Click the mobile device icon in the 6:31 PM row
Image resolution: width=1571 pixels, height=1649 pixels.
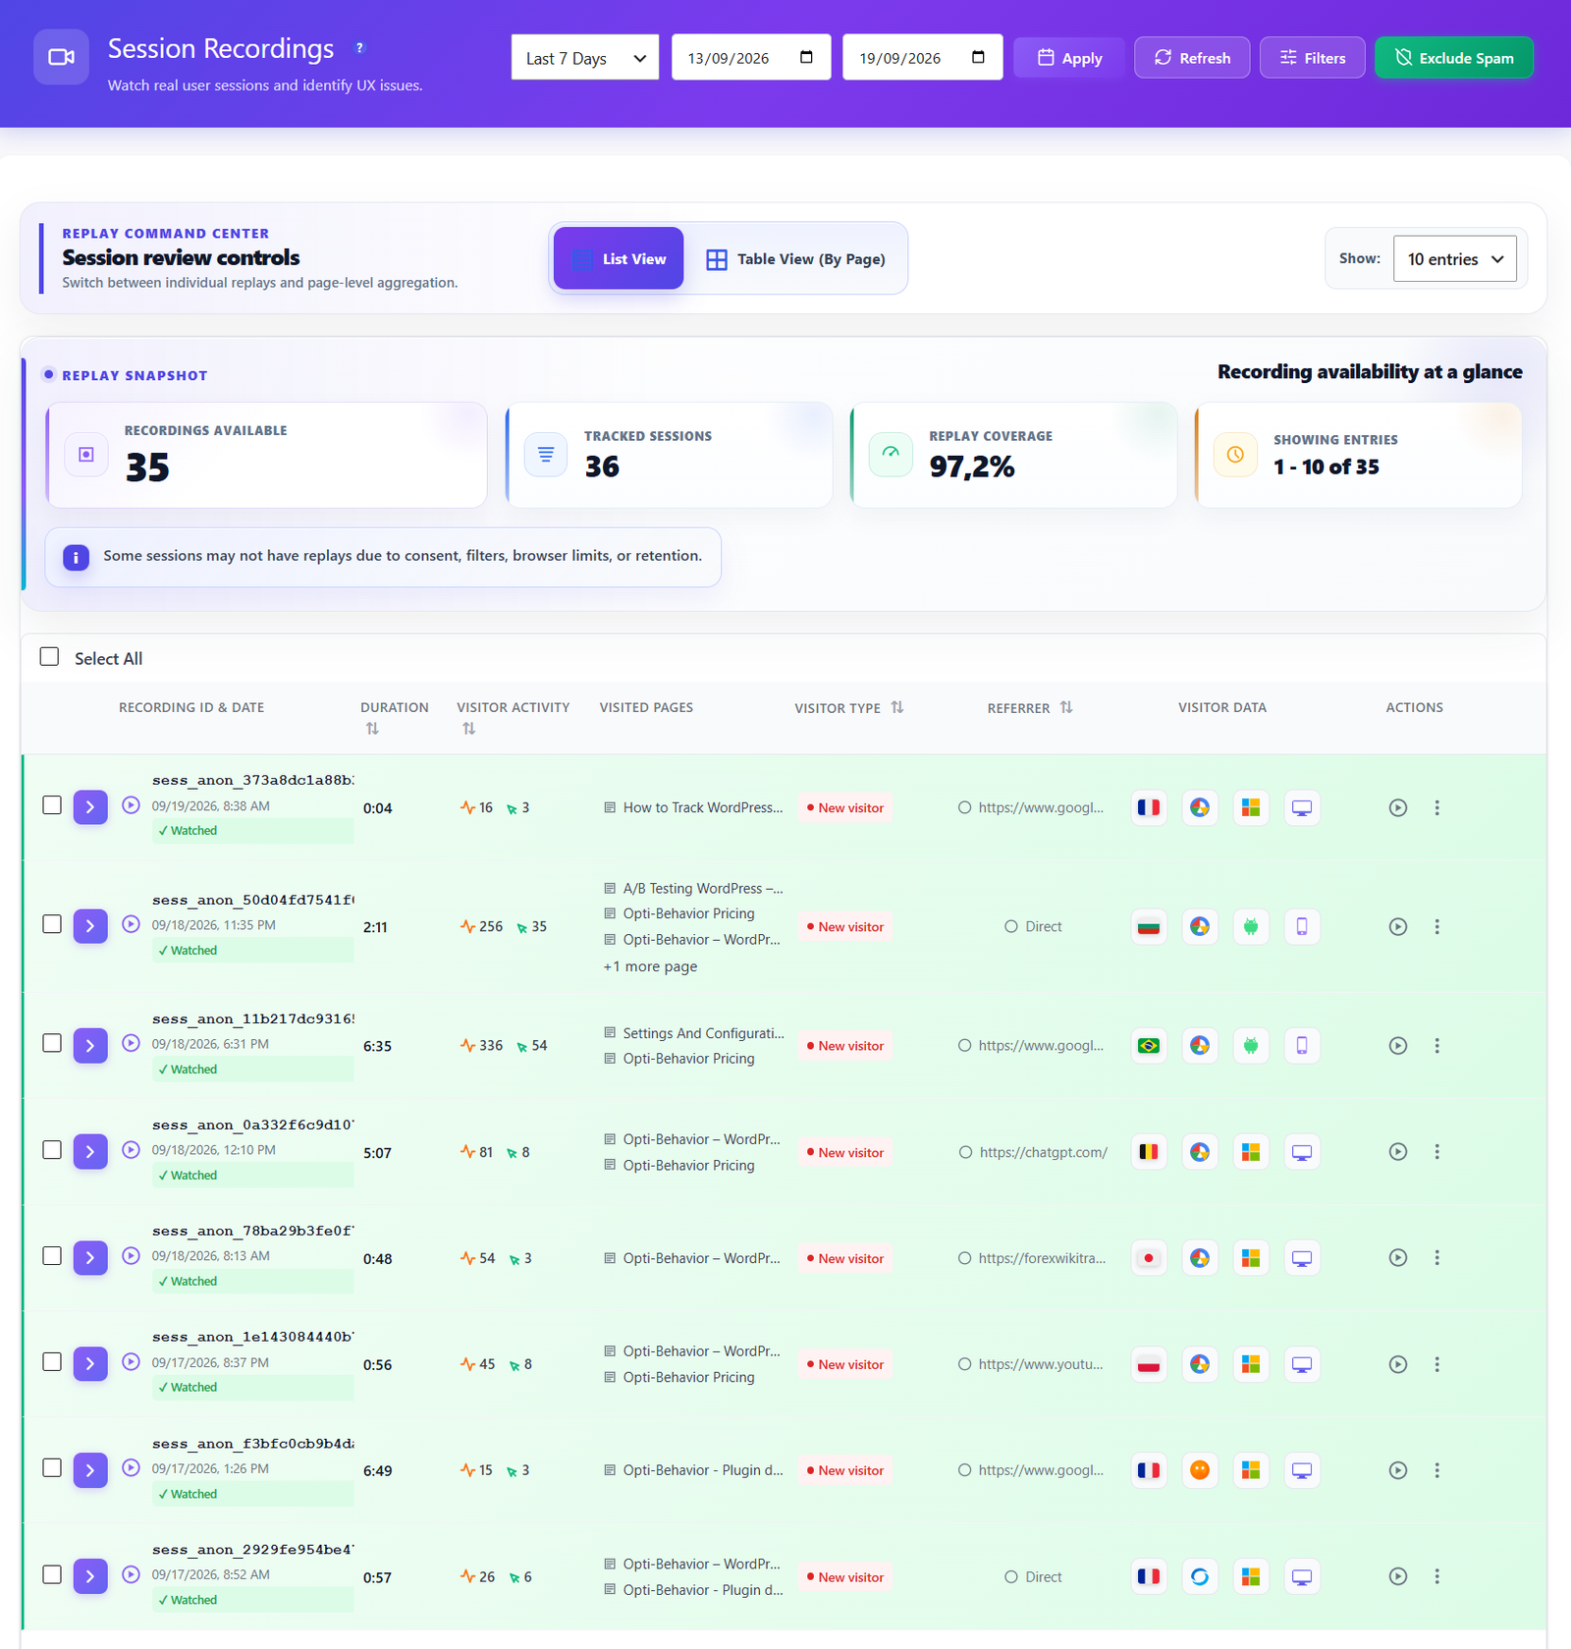(1302, 1045)
